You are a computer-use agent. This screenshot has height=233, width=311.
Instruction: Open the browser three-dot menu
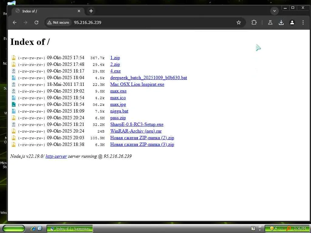(303, 22)
